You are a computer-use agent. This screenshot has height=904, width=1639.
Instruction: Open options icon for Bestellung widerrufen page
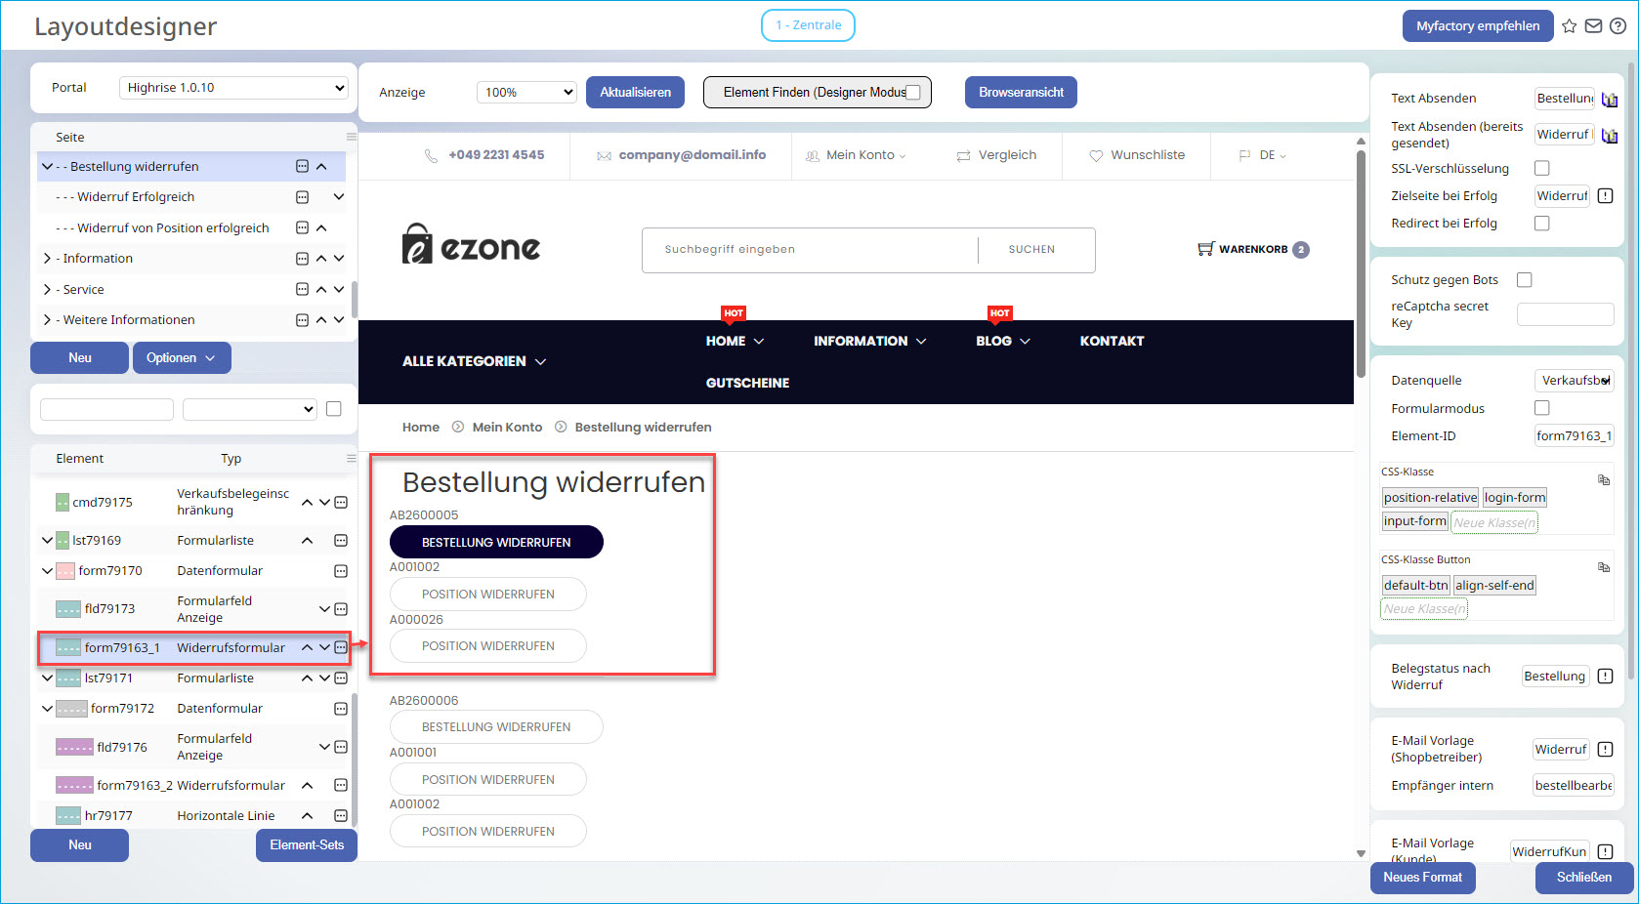click(302, 167)
